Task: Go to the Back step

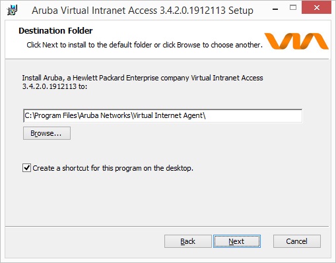Action: coord(187,241)
